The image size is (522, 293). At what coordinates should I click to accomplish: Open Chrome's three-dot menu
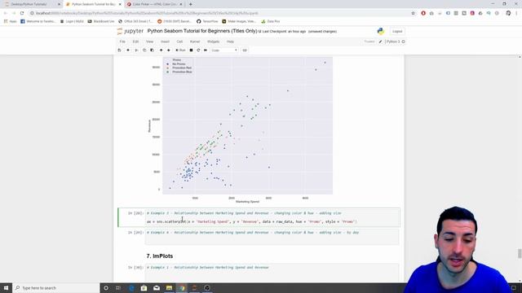517,13
